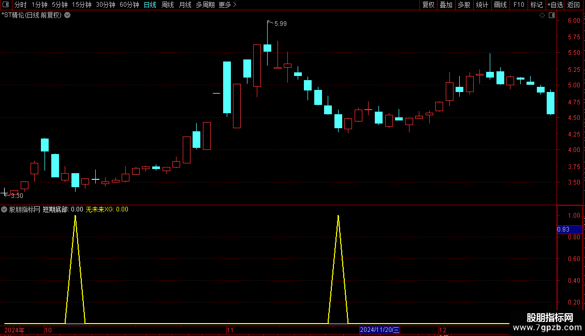Toggle the chart layout panel icon
The width and height of the screenshot is (585, 336).
coord(552,16)
